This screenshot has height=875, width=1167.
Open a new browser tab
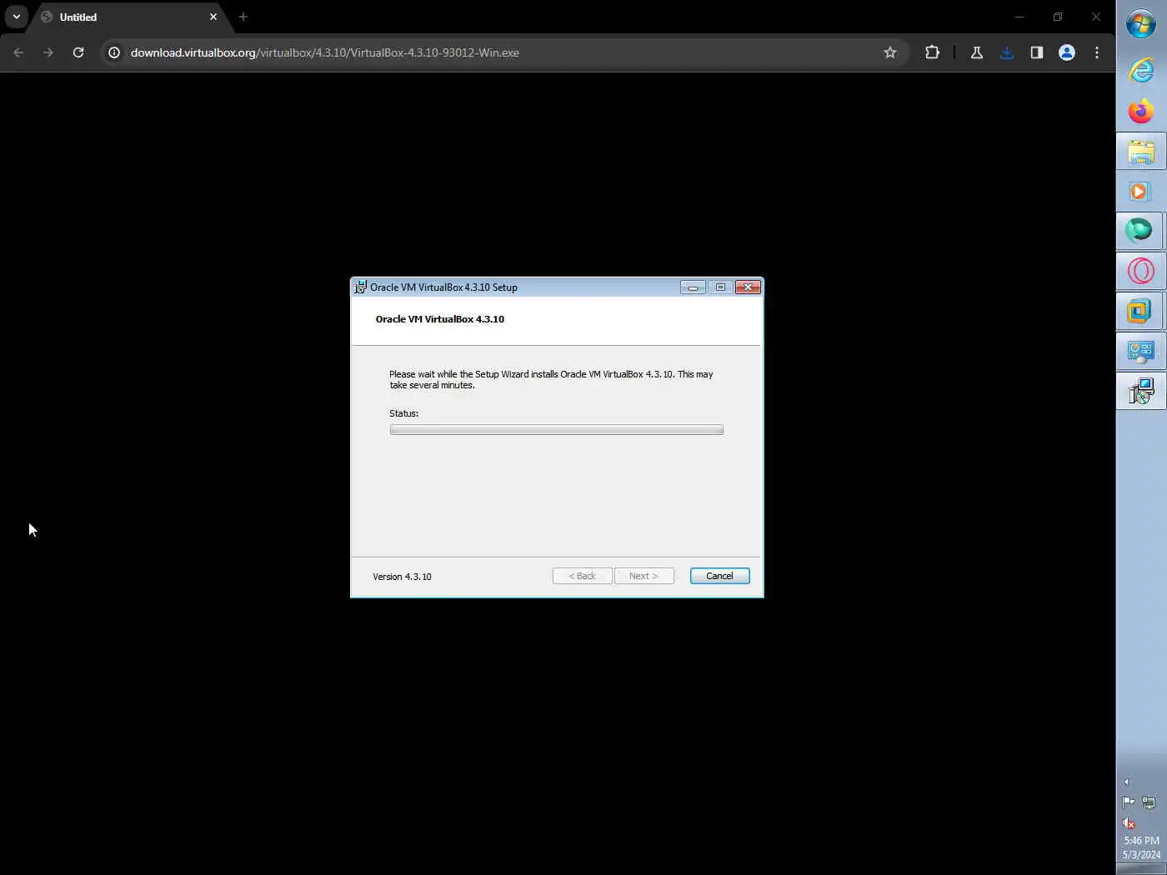(243, 17)
